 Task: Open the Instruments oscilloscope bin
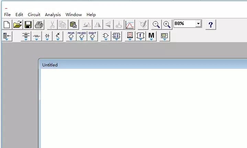click(165, 36)
